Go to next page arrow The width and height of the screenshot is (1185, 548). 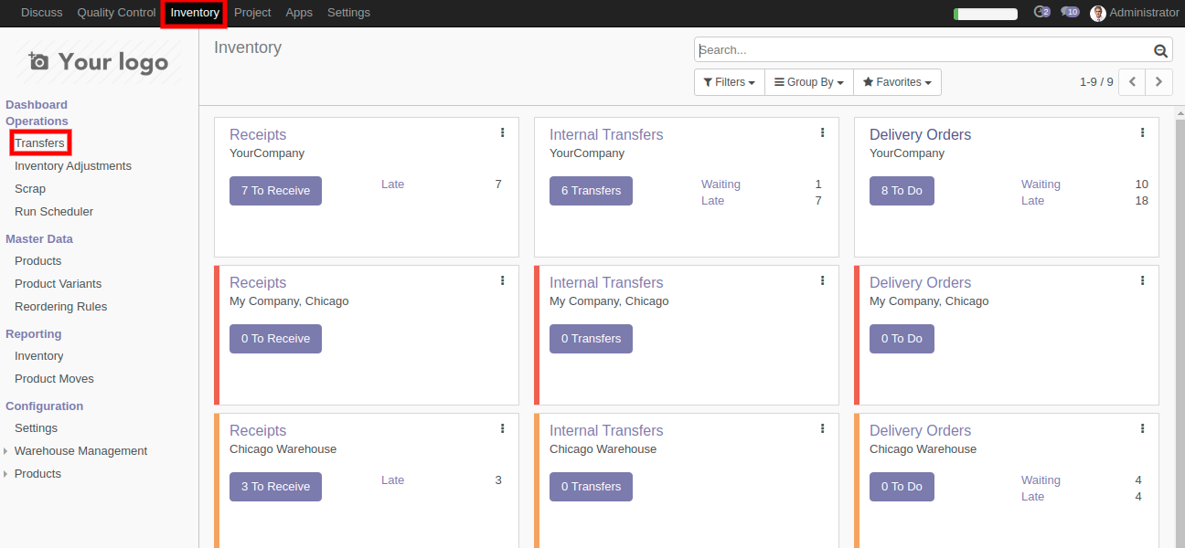[1158, 82]
